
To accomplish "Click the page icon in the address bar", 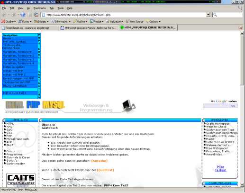I will pyautogui.click(x=43, y=15).
